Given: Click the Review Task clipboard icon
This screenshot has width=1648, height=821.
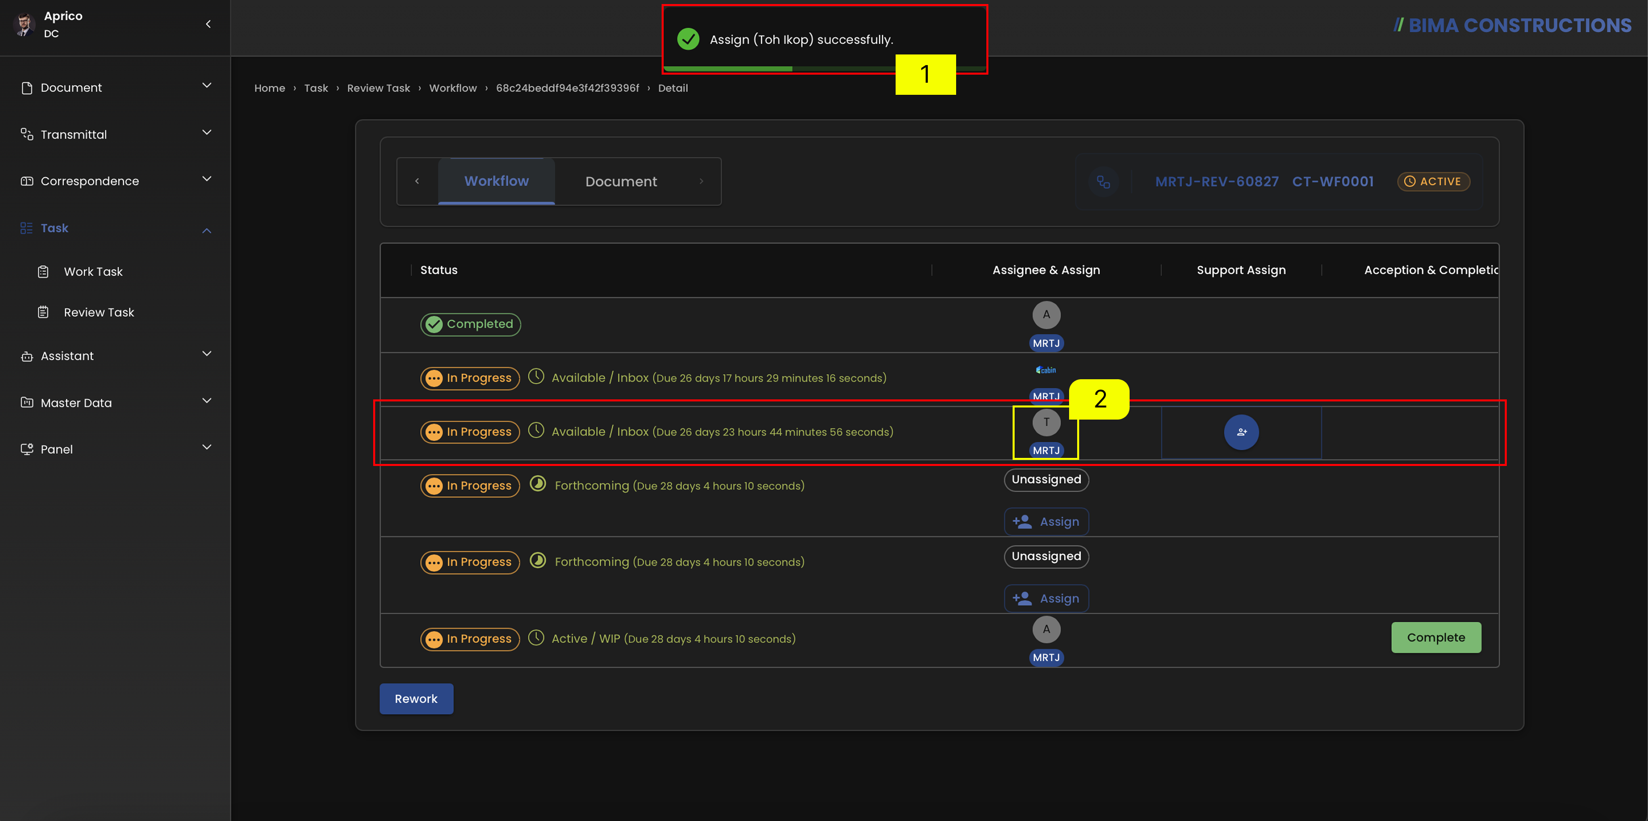Looking at the screenshot, I should click(x=43, y=312).
